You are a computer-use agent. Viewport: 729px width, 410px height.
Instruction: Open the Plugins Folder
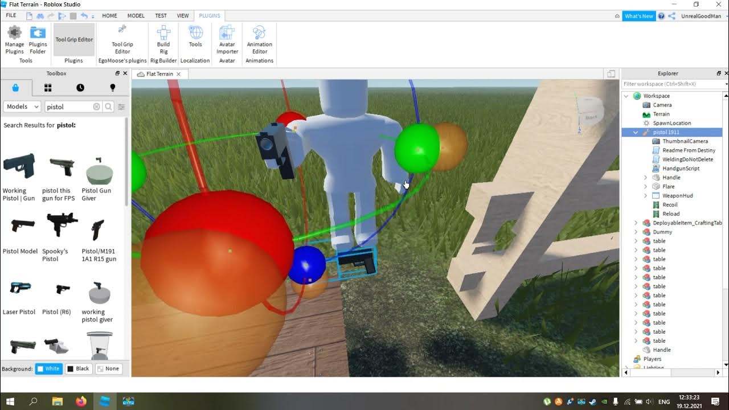pyautogui.click(x=38, y=40)
